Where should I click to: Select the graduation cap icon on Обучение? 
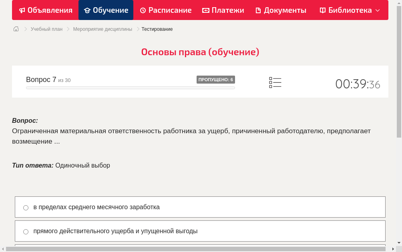click(x=88, y=10)
